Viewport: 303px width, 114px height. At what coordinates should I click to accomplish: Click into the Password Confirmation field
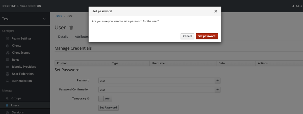tap(156, 89)
